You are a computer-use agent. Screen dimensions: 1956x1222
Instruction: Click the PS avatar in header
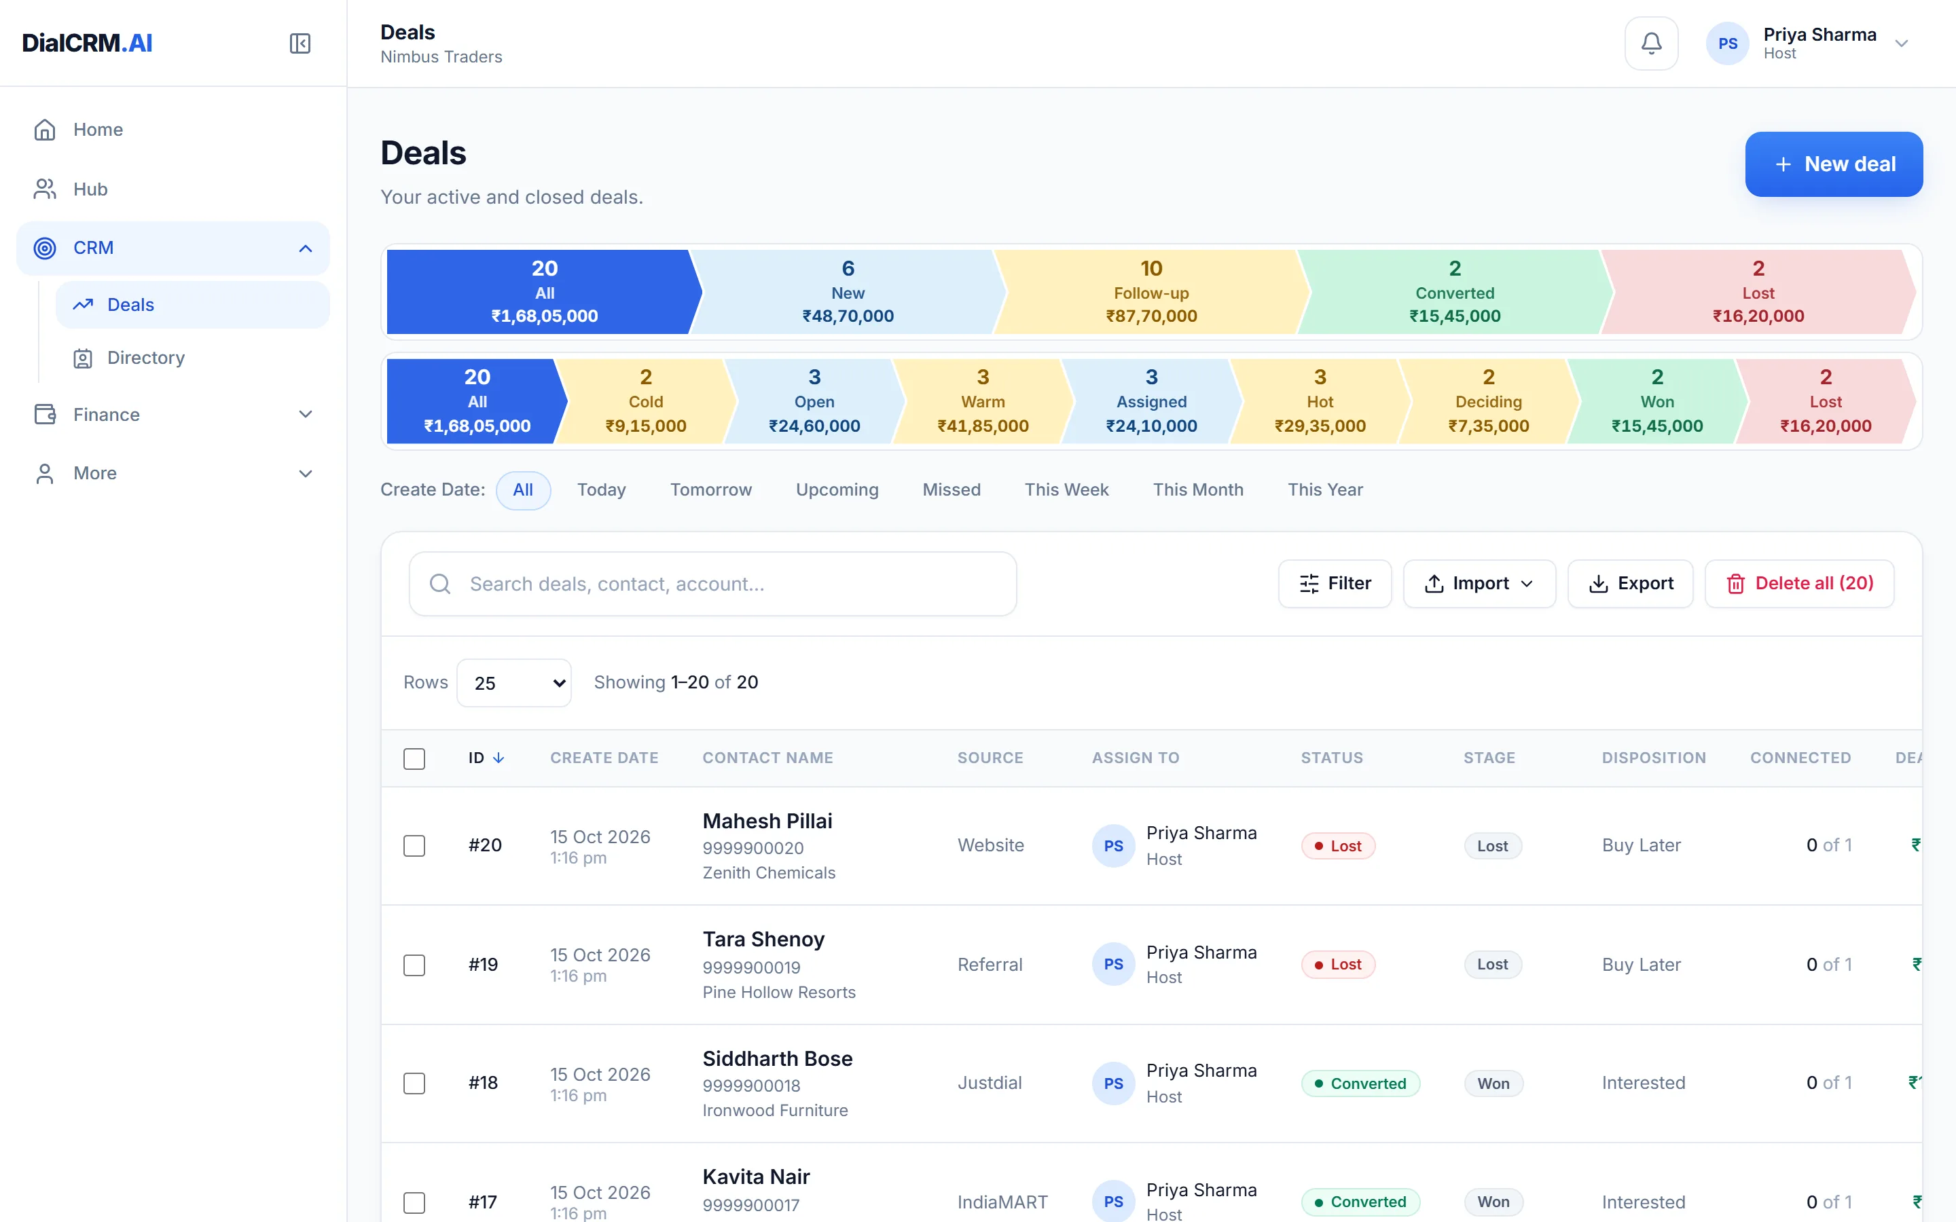click(x=1727, y=43)
